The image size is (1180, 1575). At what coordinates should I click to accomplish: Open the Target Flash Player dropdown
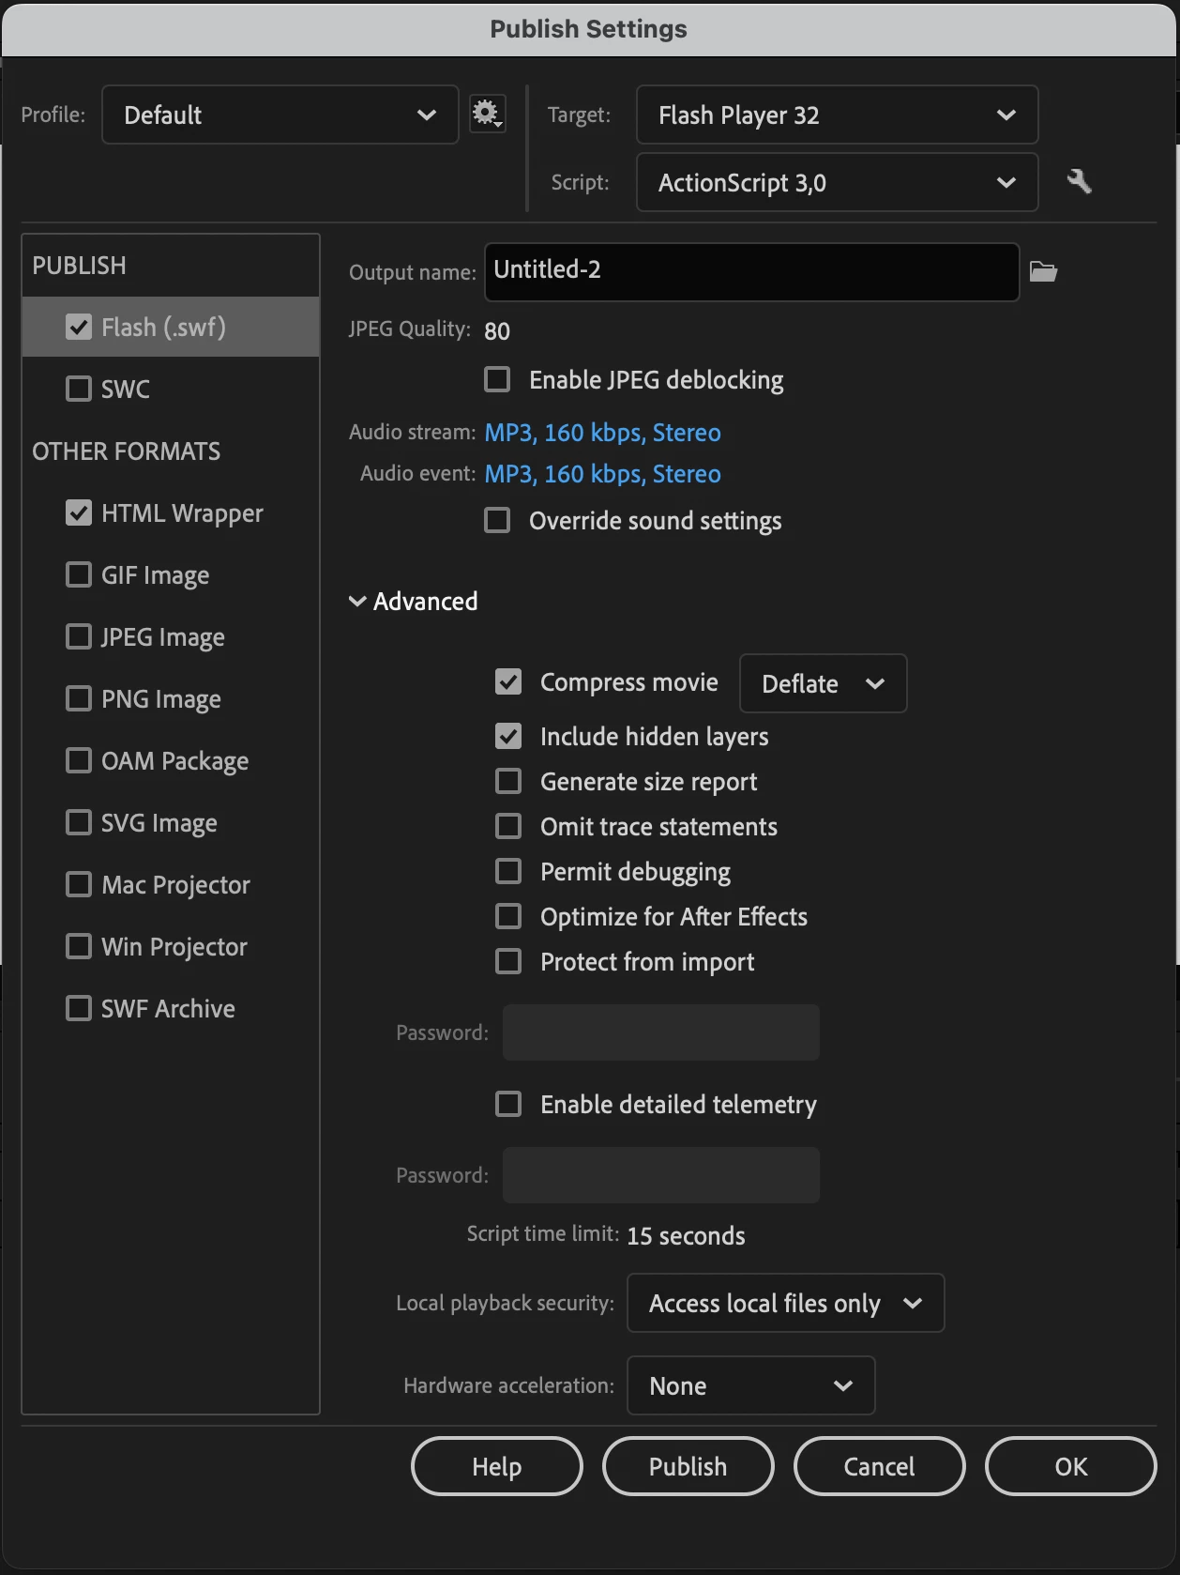(837, 115)
